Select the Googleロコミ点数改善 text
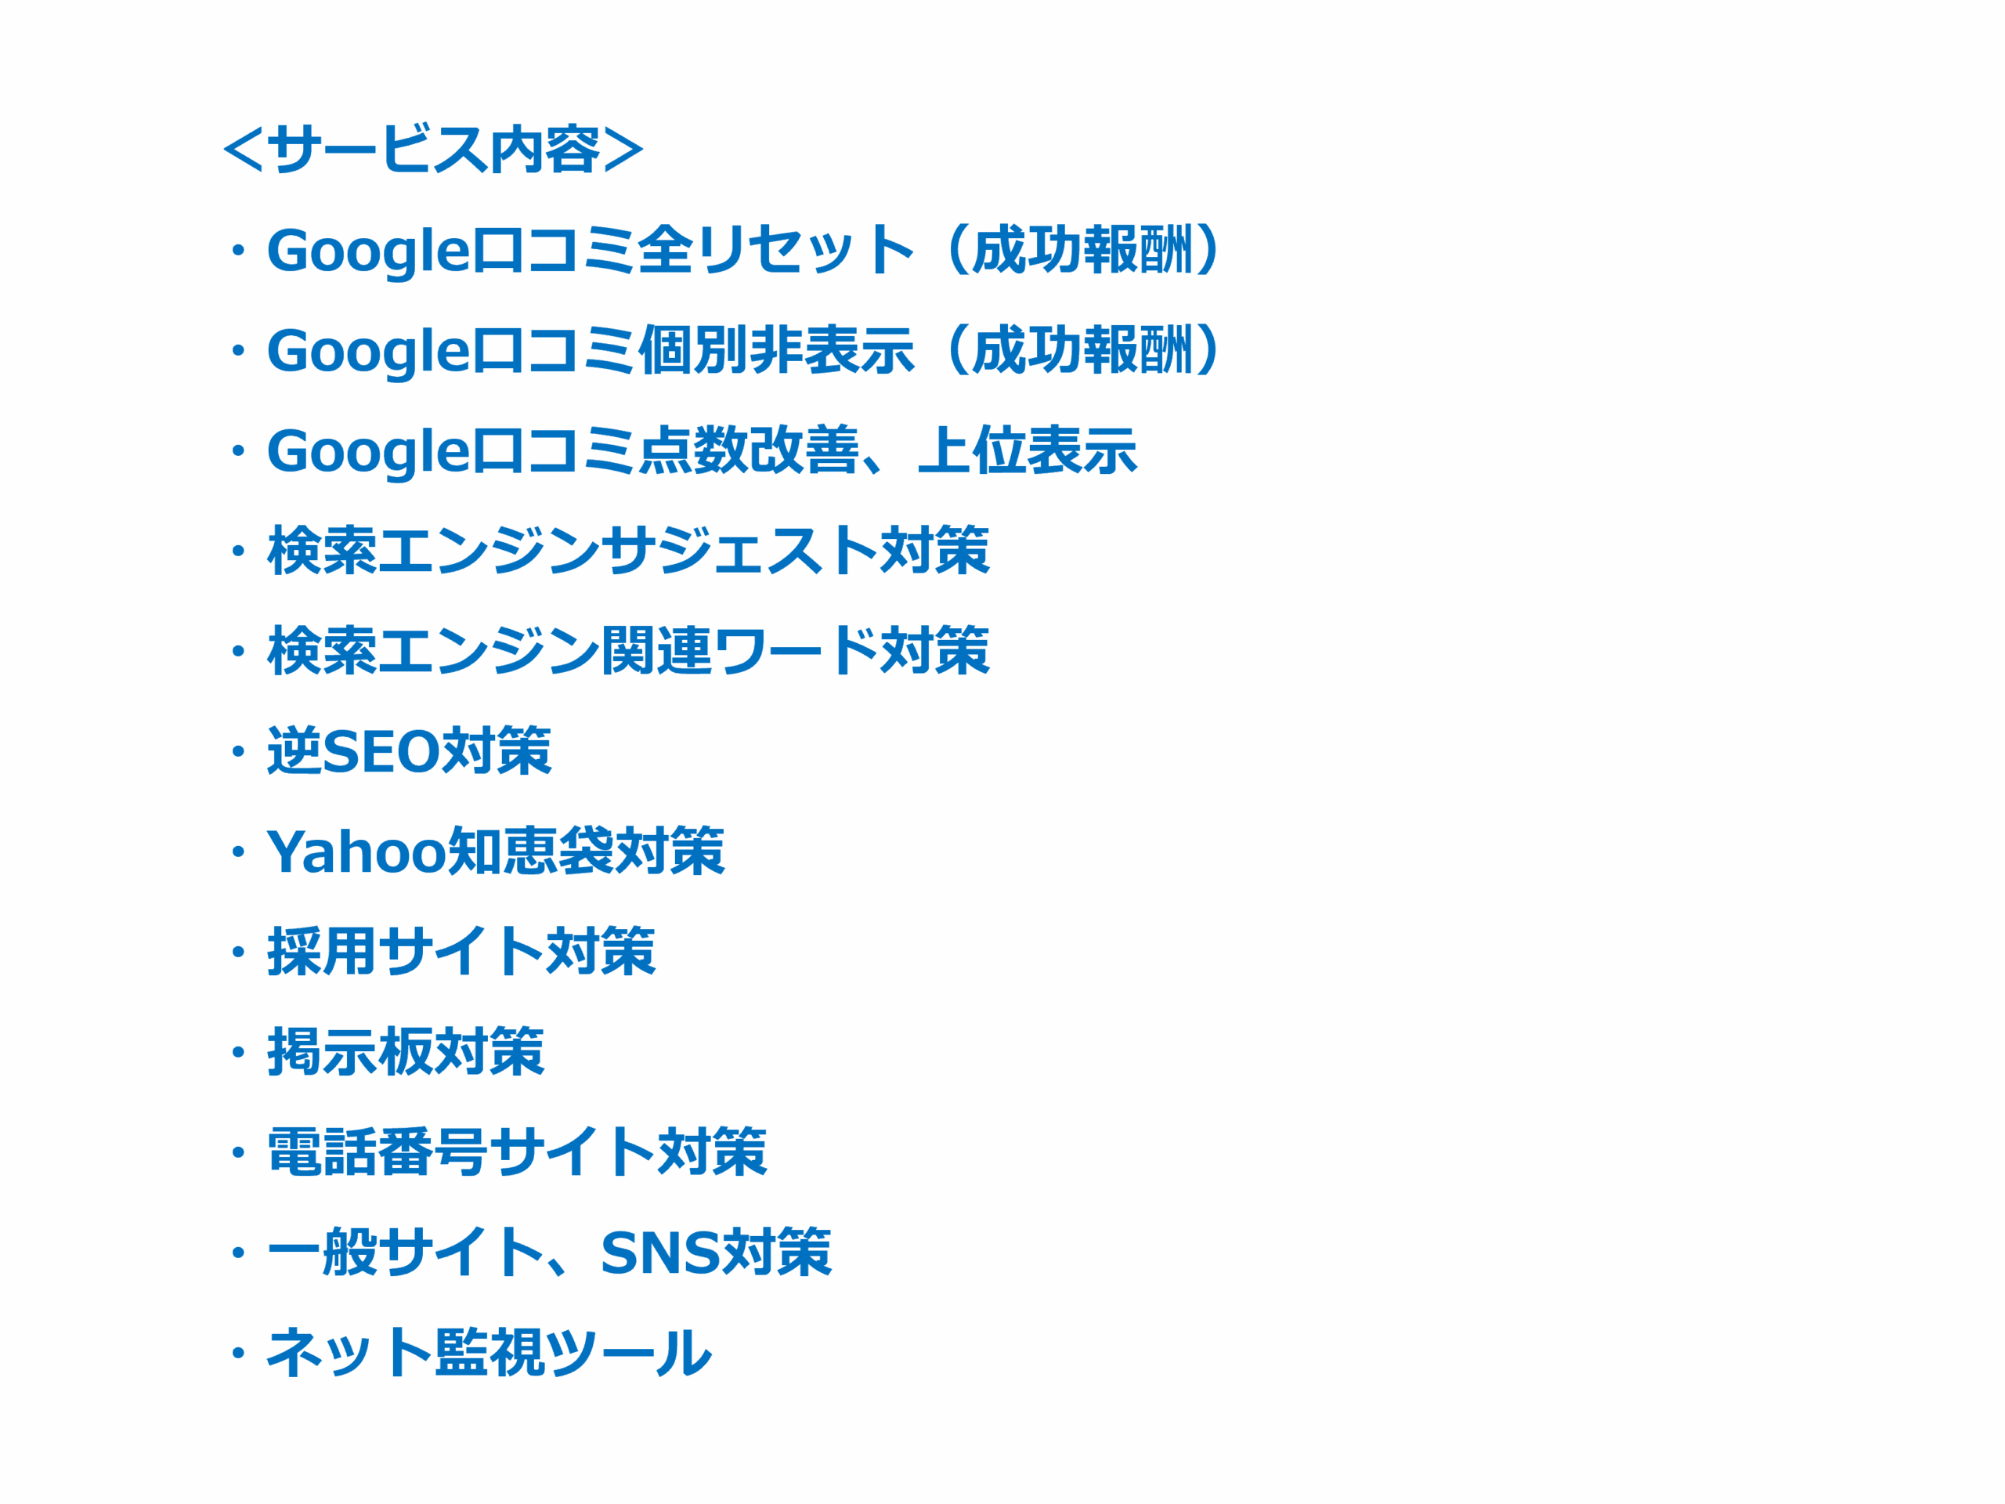2005x1504 pixels. [x=563, y=450]
